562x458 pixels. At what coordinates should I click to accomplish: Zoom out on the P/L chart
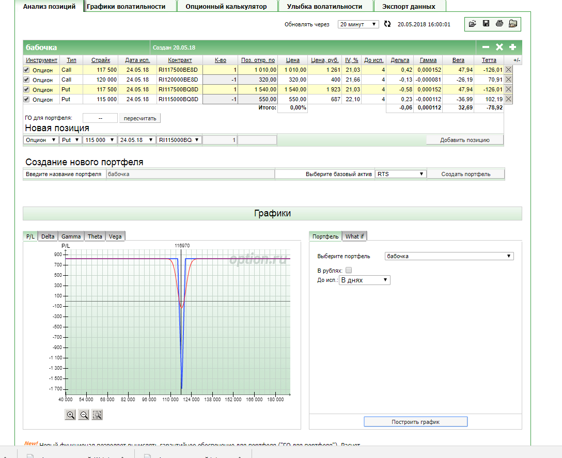pos(84,415)
